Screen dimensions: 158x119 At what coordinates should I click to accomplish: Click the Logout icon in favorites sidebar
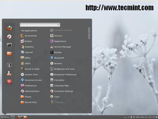pyautogui.click(x=9, y=74)
